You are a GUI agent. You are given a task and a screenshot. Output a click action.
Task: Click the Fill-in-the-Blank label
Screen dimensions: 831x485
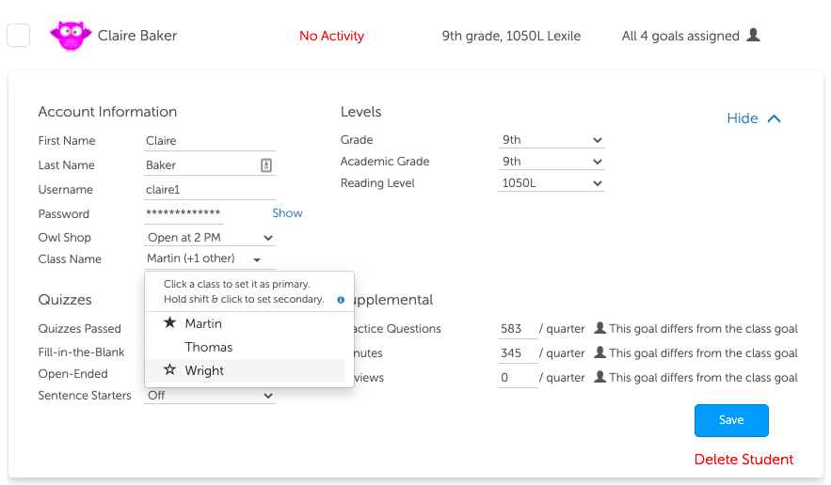(x=81, y=352)
